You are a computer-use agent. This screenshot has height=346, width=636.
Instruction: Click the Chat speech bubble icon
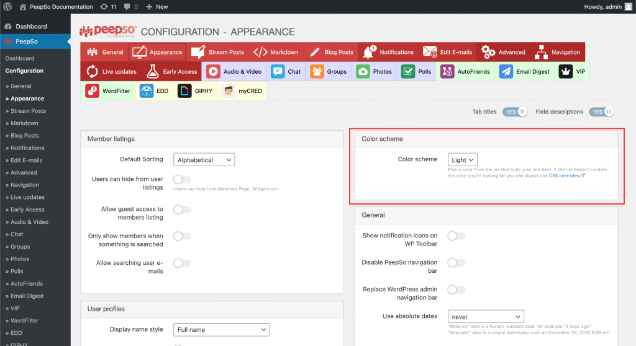point(278,71)
